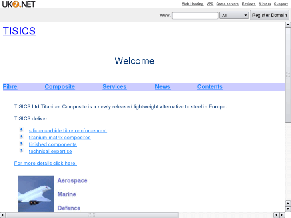Click the lower up arrow above the down arrow

pyautogui.click(x=288, y=203)
